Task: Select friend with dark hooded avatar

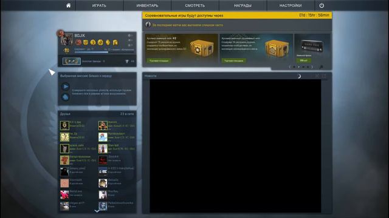Action: point(64,171)
